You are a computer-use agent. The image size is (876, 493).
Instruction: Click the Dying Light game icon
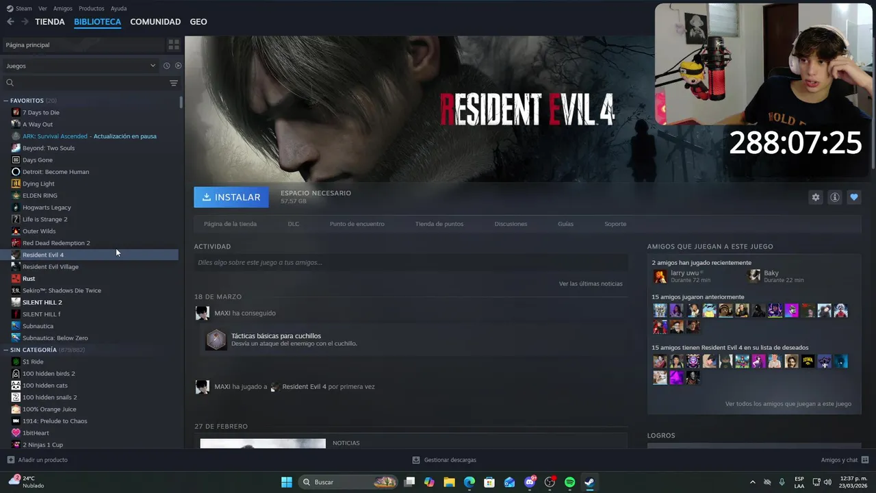[16, 184]
